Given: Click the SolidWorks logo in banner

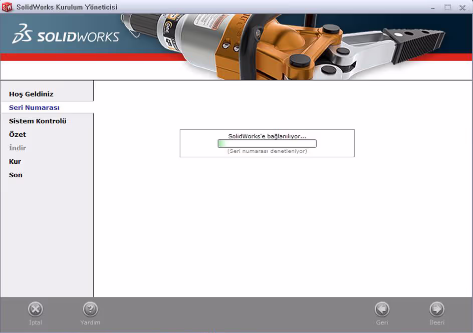Looking at the screenshot, I should pyautogui.click(x=66, y=34).
